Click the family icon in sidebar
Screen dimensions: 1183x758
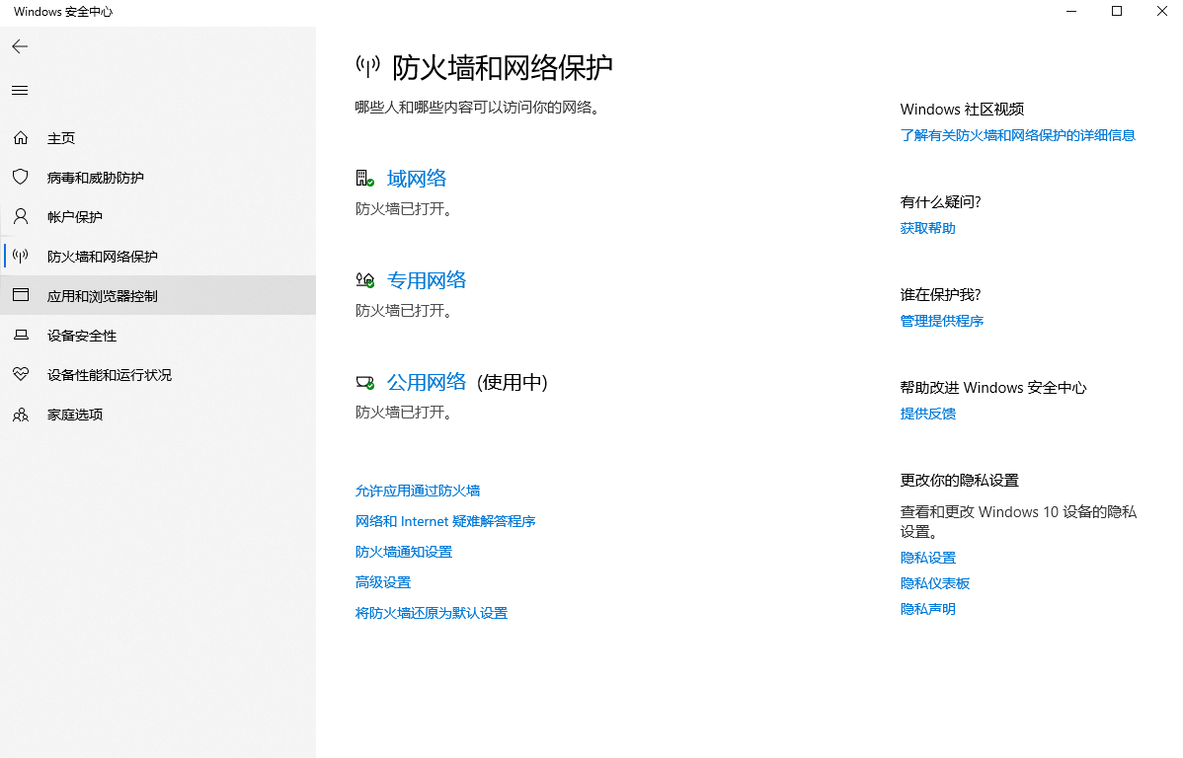click(21, 415)
